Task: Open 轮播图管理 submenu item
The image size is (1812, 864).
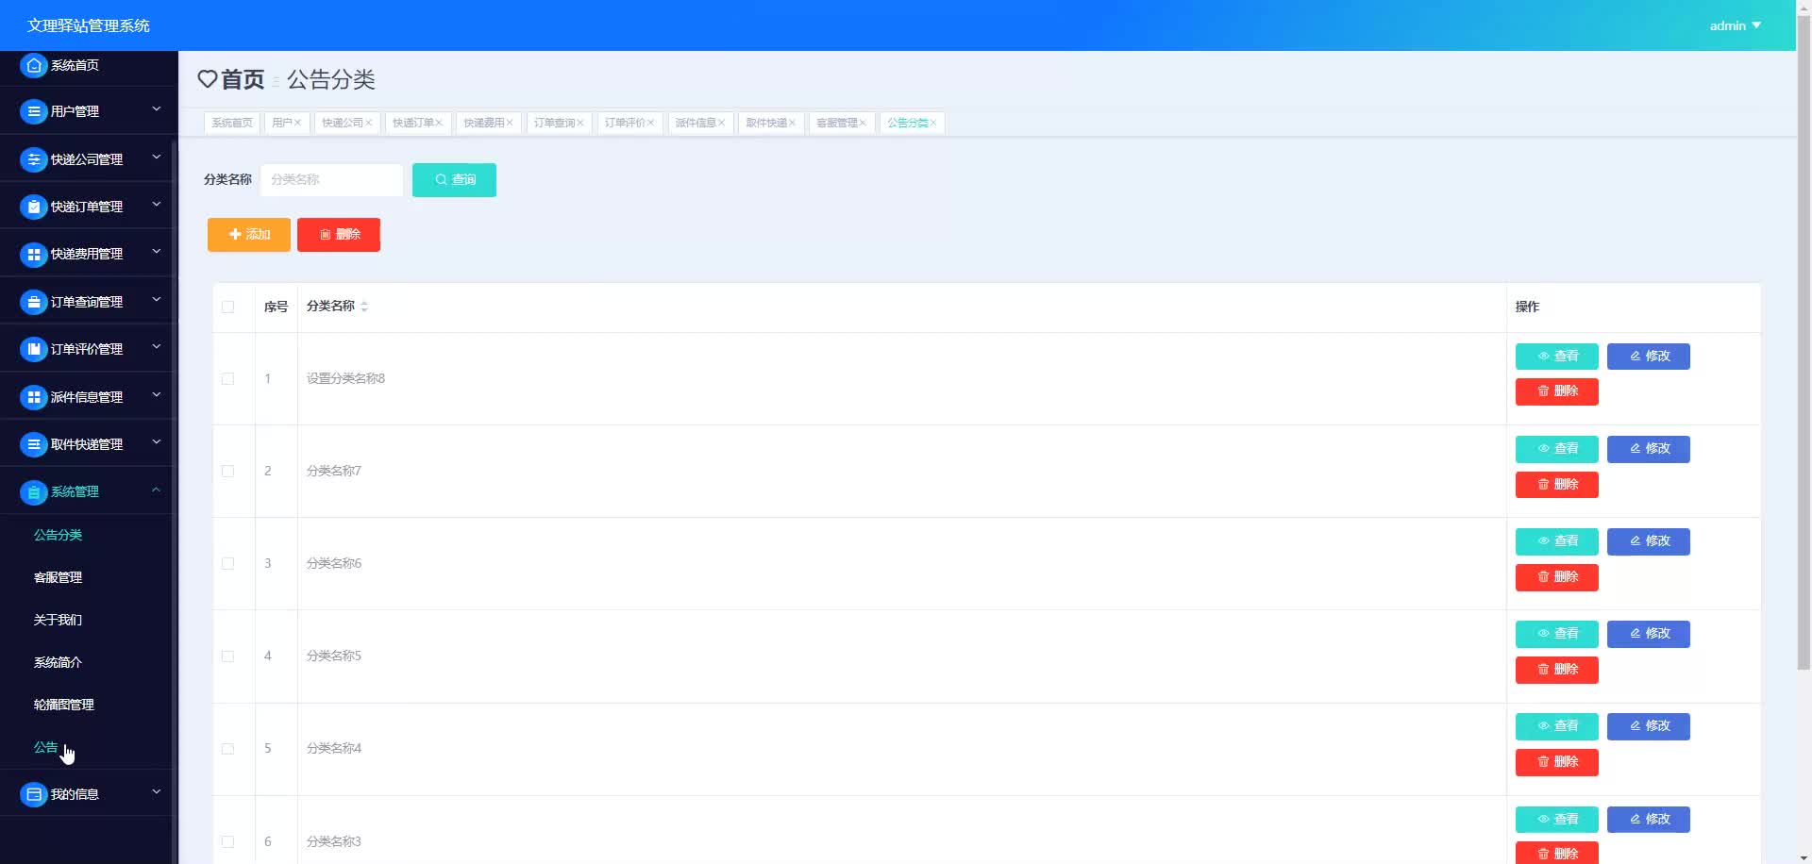Action: click(x=64, y=705)
